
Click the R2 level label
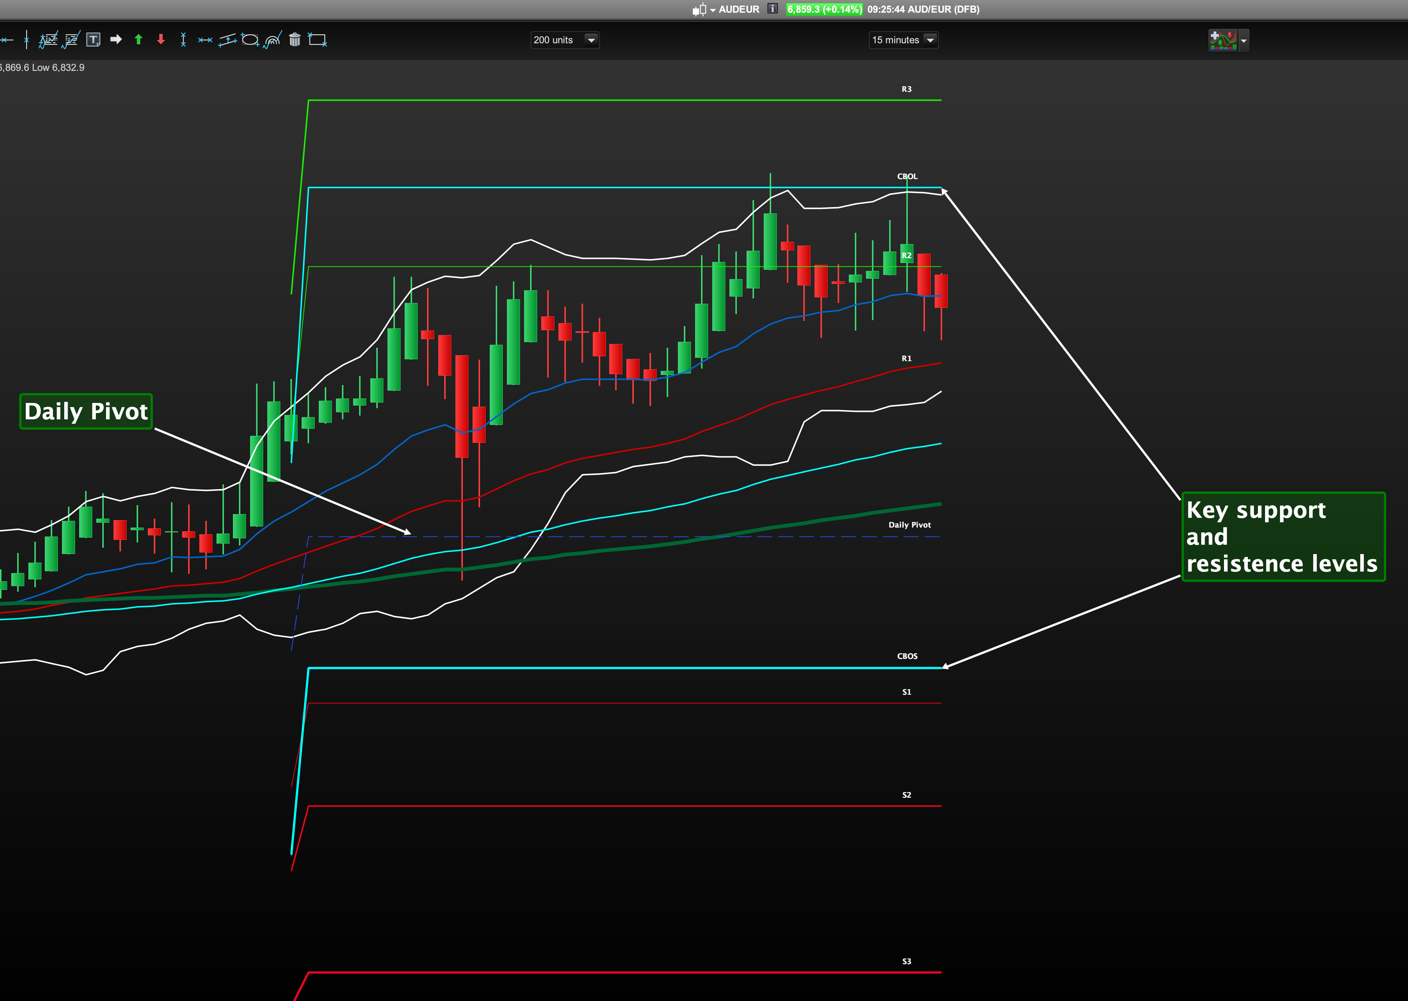pos(907,255)
